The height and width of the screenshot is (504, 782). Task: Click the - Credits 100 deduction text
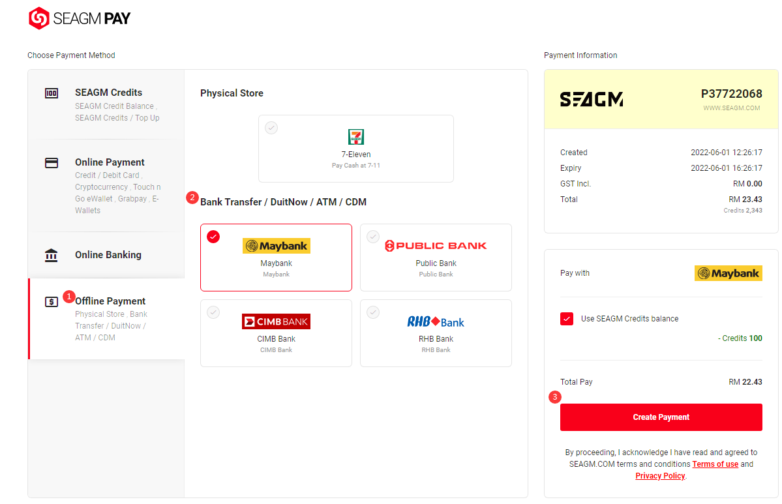740,338
